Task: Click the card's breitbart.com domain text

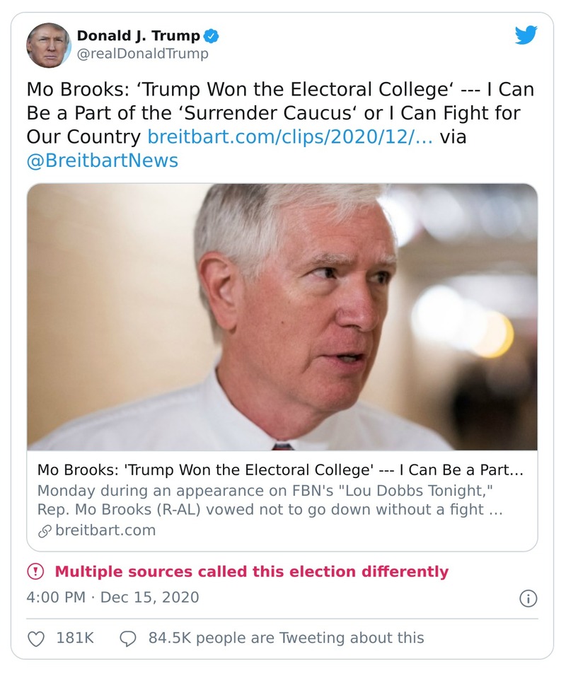Action: tap(105, 530)
